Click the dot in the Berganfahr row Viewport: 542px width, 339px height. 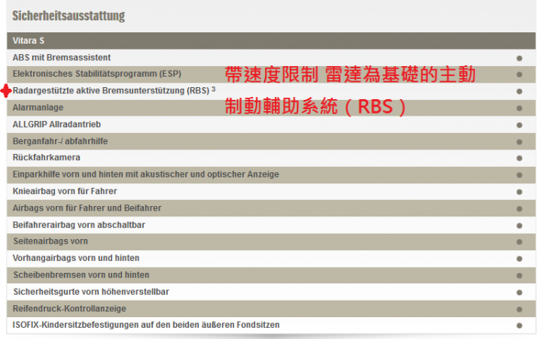point(519,142)
